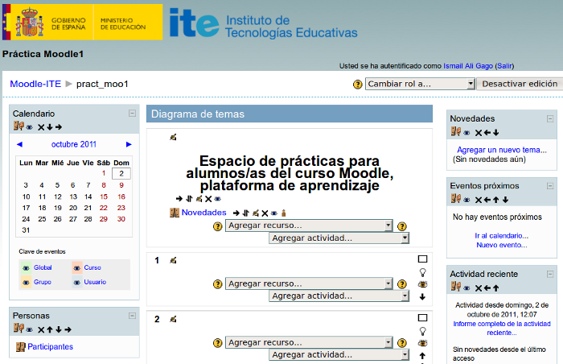Hide the Eventos próximos block with its eye icon
563x364 pixels.
coord(466,200)
